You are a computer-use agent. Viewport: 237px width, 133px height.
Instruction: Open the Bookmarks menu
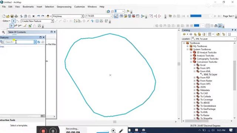28,7
